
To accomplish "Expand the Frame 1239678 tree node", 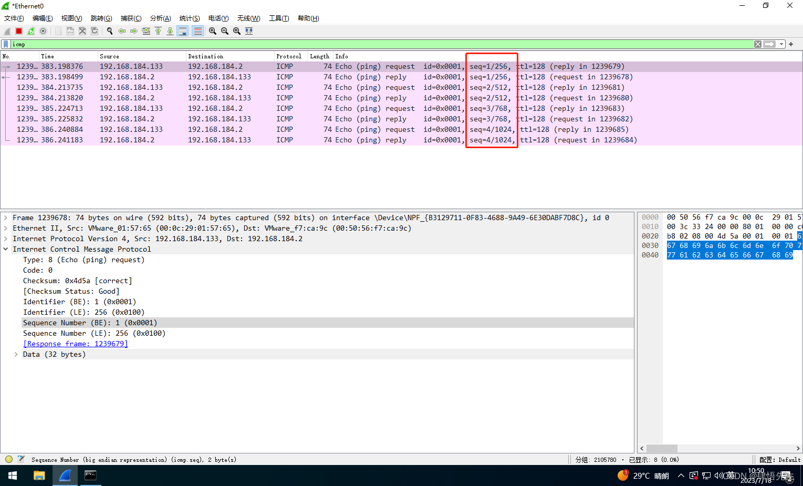I will click(6, 218).
